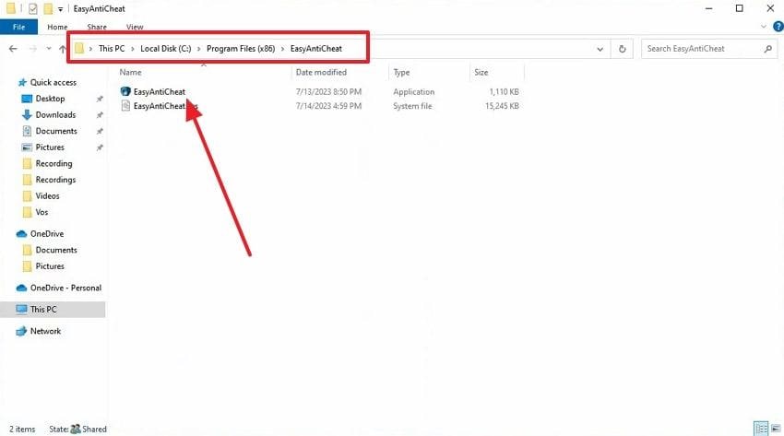Select Network in the sidebar

pyautogui.click(x=45, y=331)
